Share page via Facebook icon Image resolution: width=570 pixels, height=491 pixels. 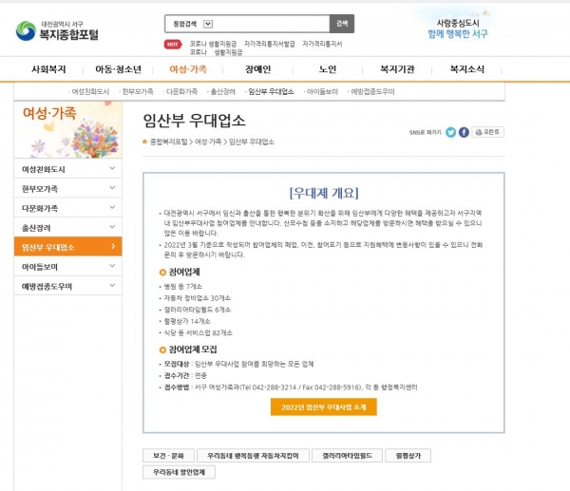[x=464, y=132]
